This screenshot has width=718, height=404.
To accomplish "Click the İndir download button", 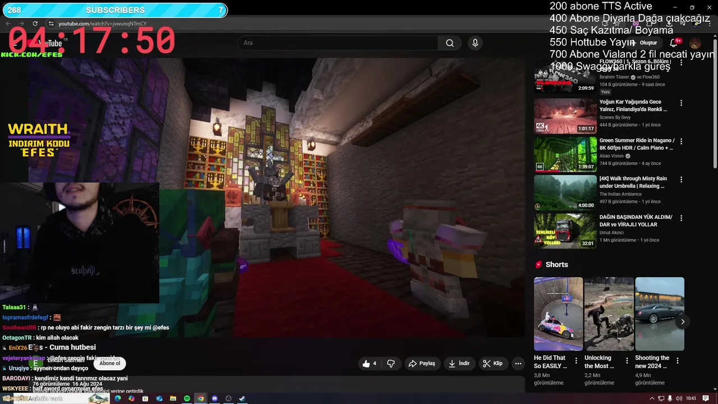I will (x=459, y=364).
